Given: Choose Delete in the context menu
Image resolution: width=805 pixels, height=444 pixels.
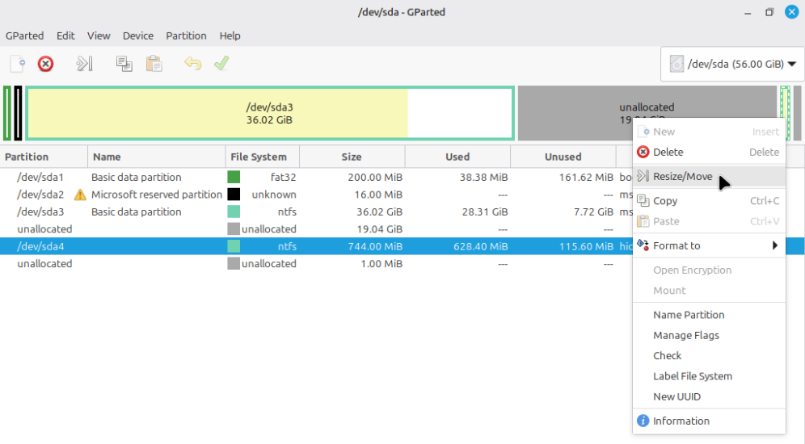Looking at the screenshot, I should pos(709,153).
